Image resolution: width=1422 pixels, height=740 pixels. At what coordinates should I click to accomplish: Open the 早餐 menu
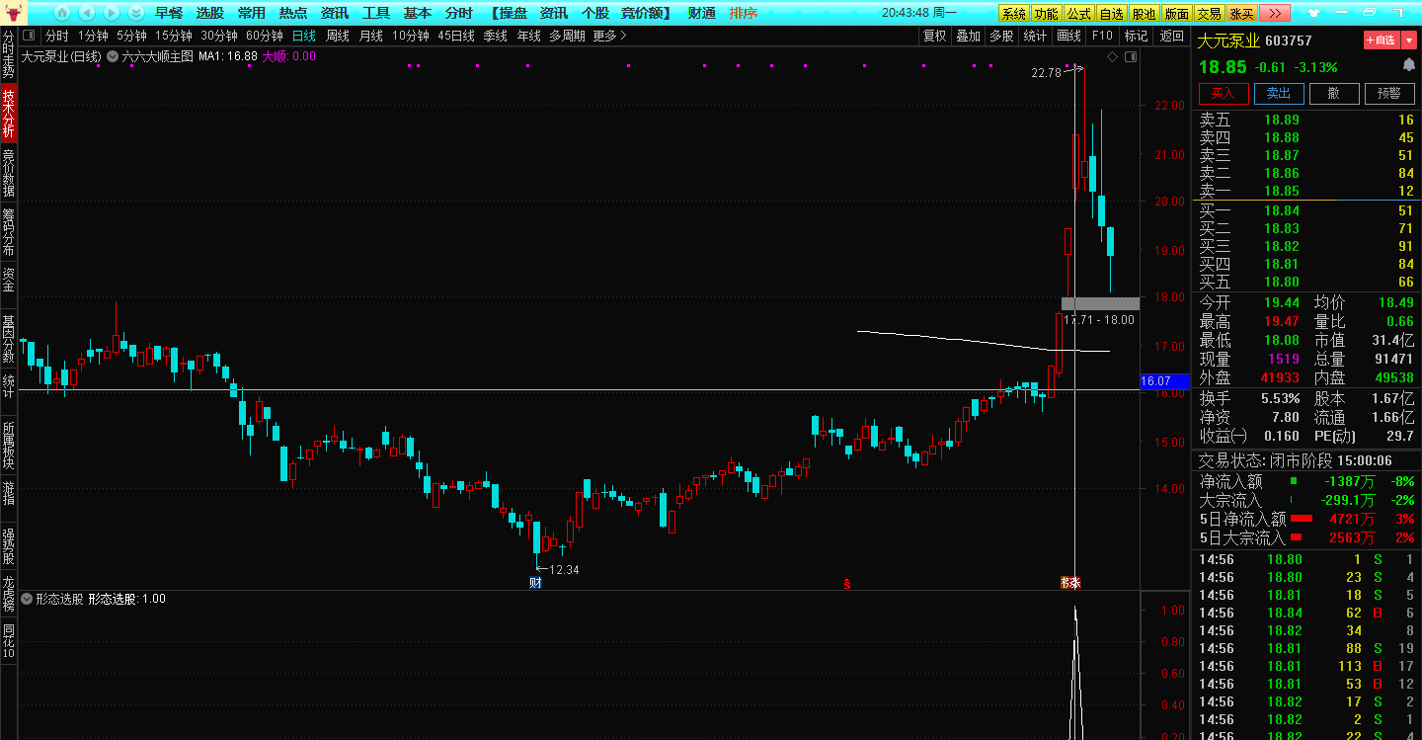point(169,13)
